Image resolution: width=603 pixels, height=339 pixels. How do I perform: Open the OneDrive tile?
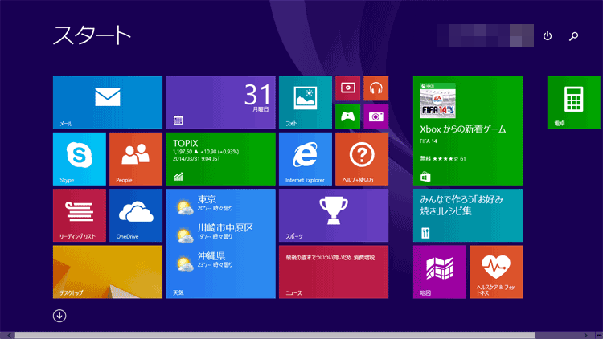(x=136, y=215)
